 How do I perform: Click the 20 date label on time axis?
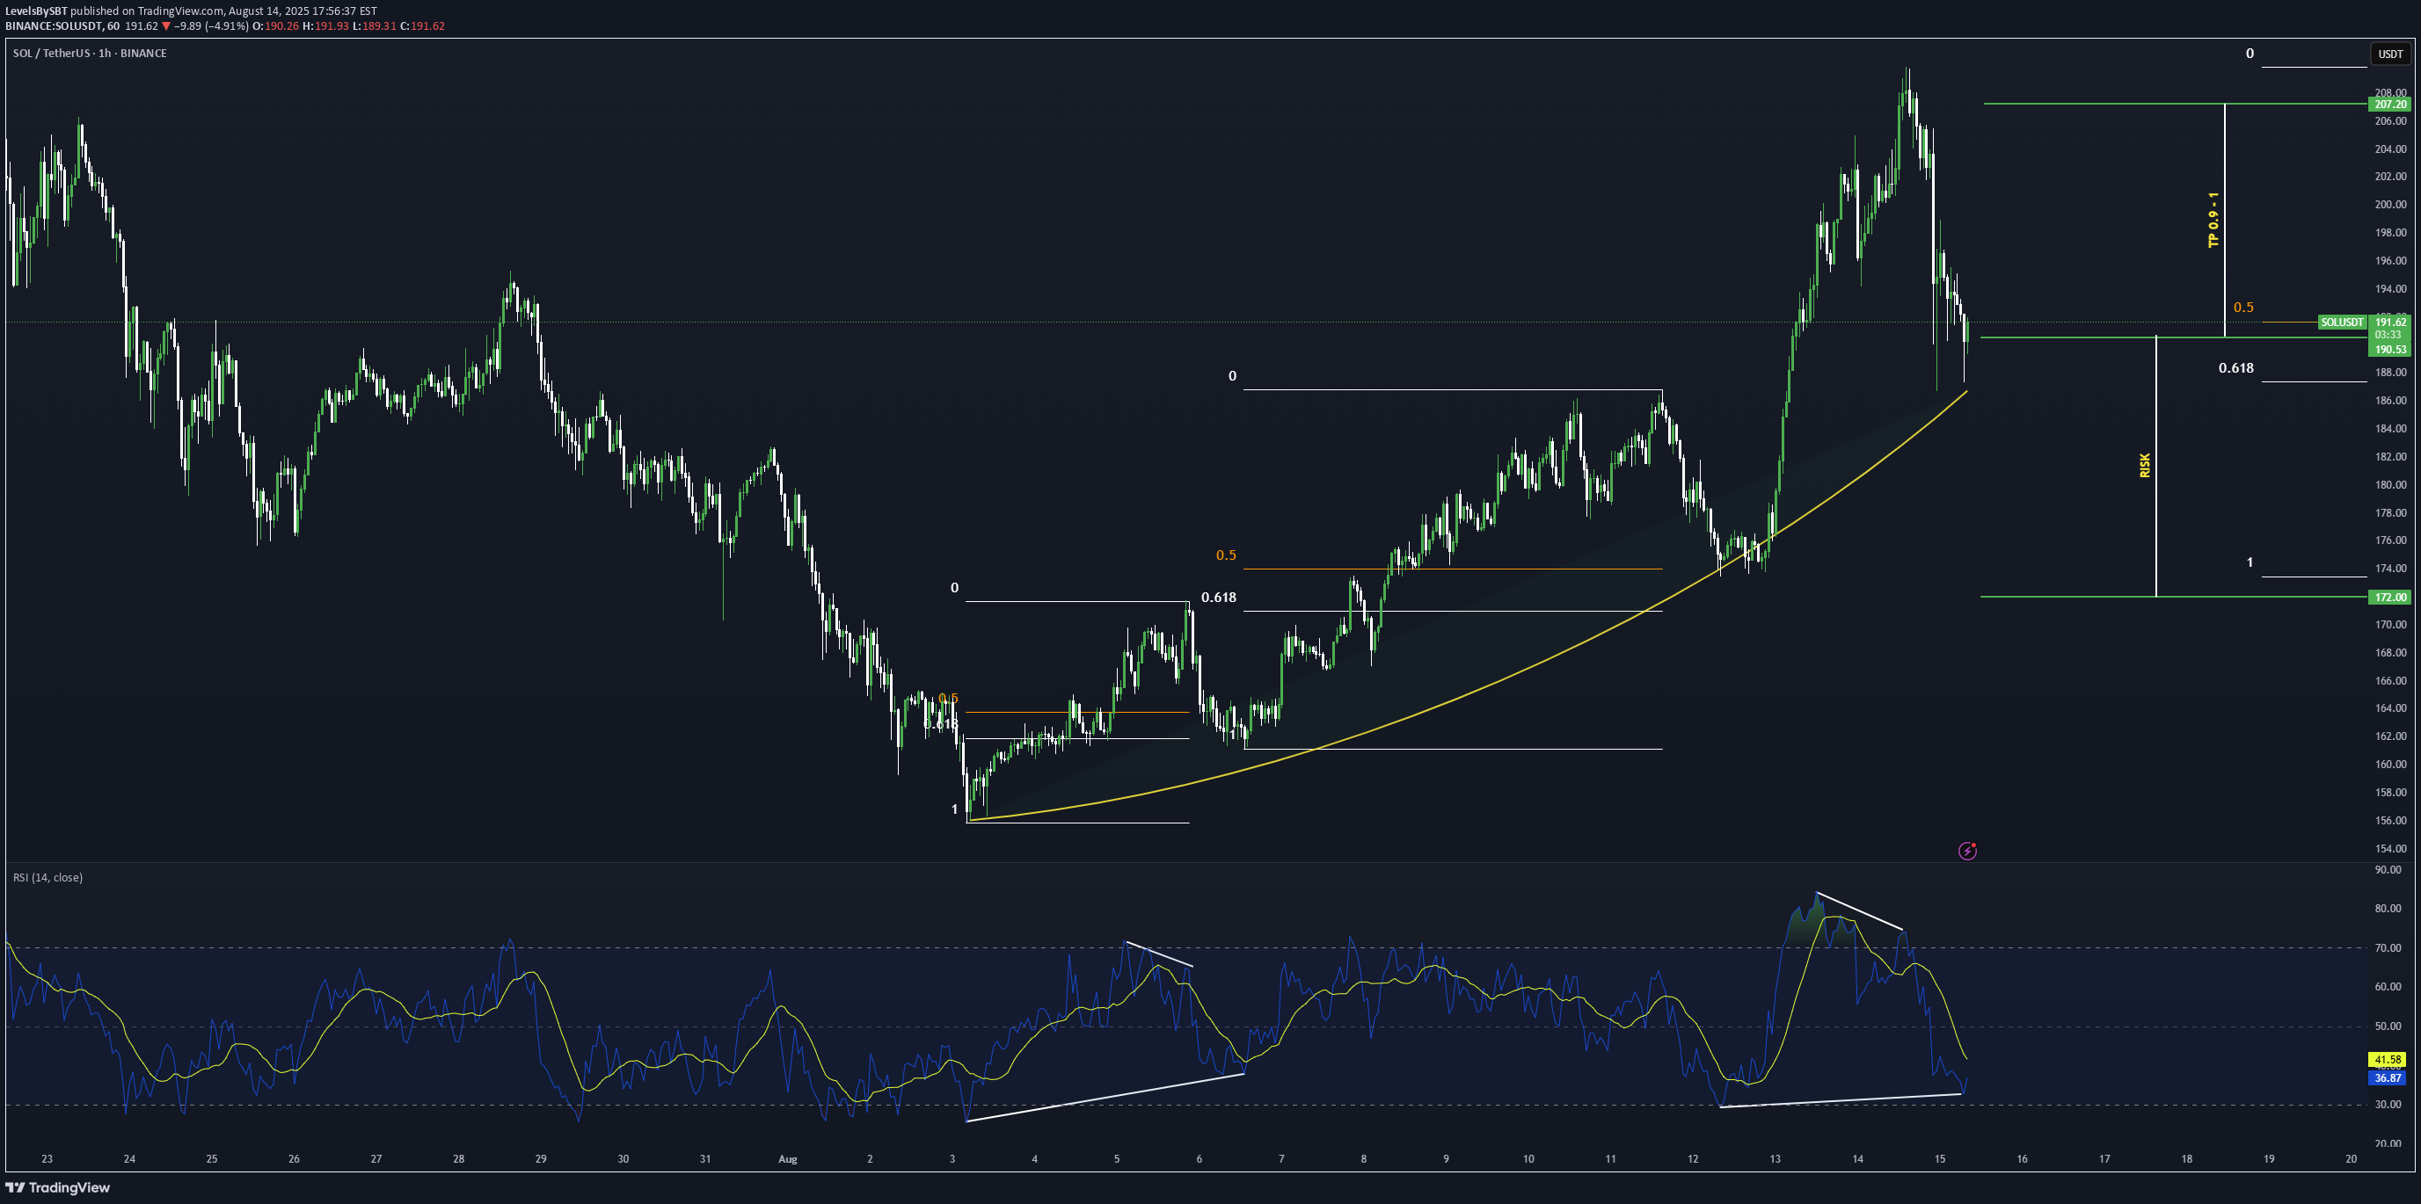(x=2351, y=1159)
